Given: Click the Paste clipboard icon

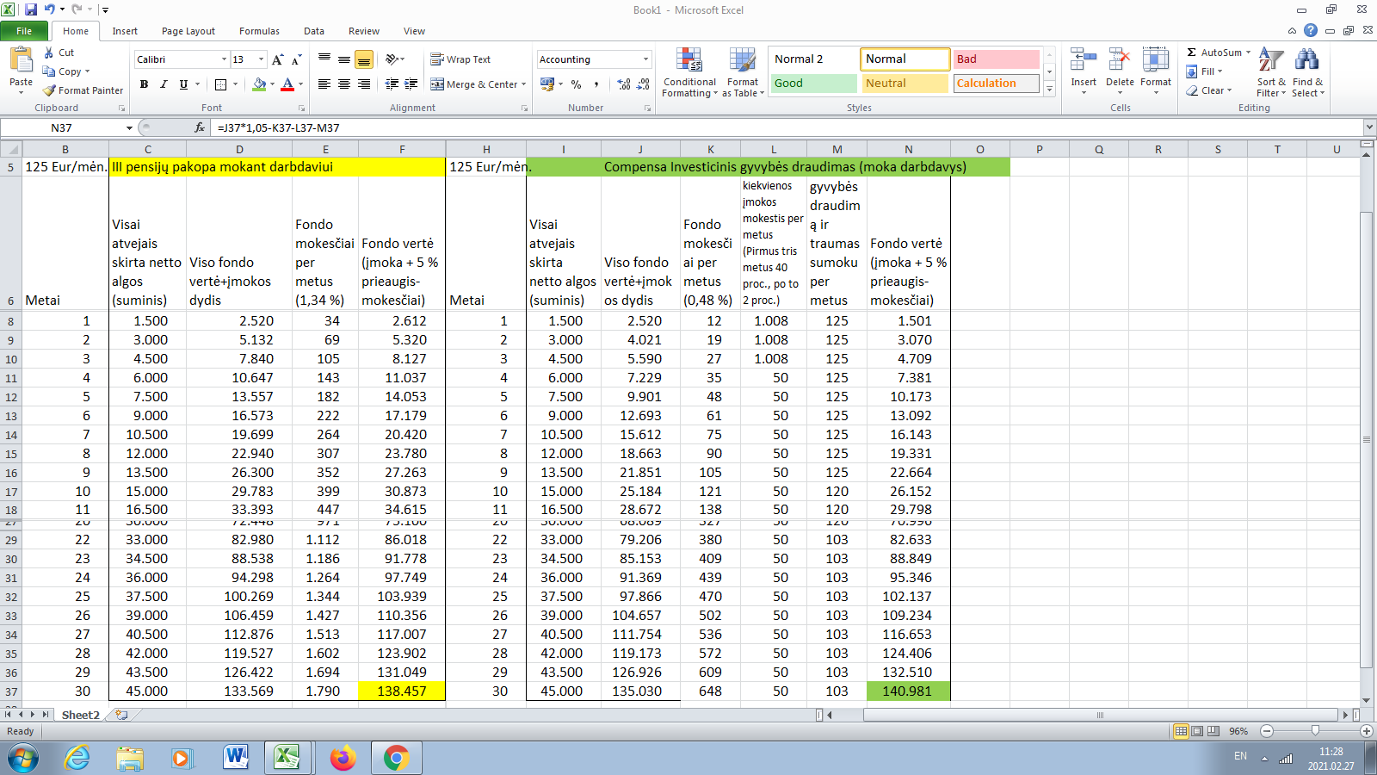Looking at the screenshot, I should pos(21,60).
